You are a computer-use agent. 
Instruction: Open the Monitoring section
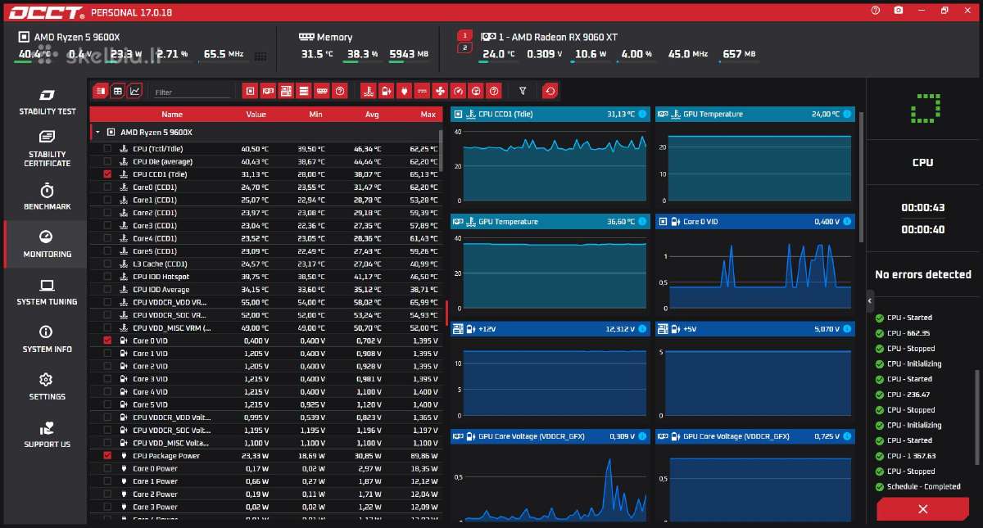point(47,244)
